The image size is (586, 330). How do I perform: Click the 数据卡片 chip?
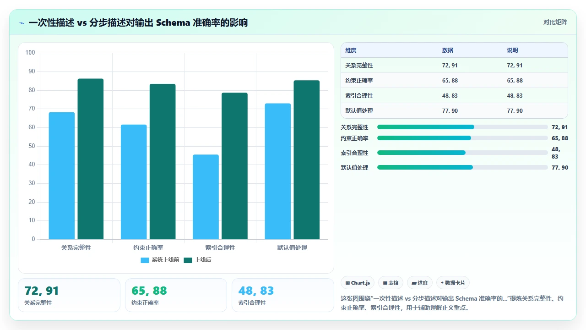[453, 283]
